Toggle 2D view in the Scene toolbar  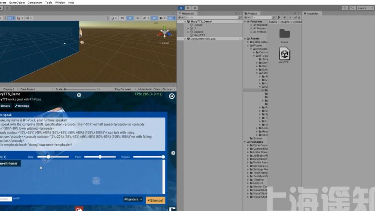click(122, 18)
